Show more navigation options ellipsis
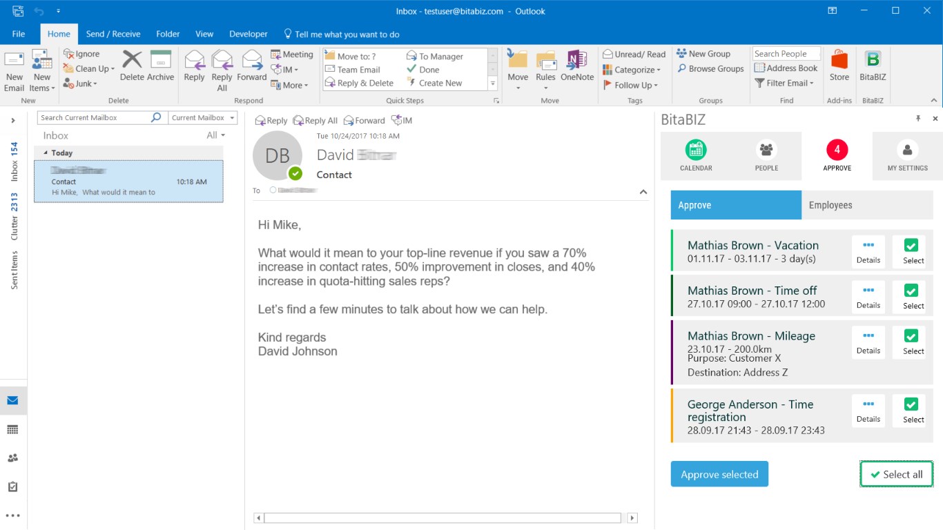This screenshot has height=530, width=943. point(12,516)
